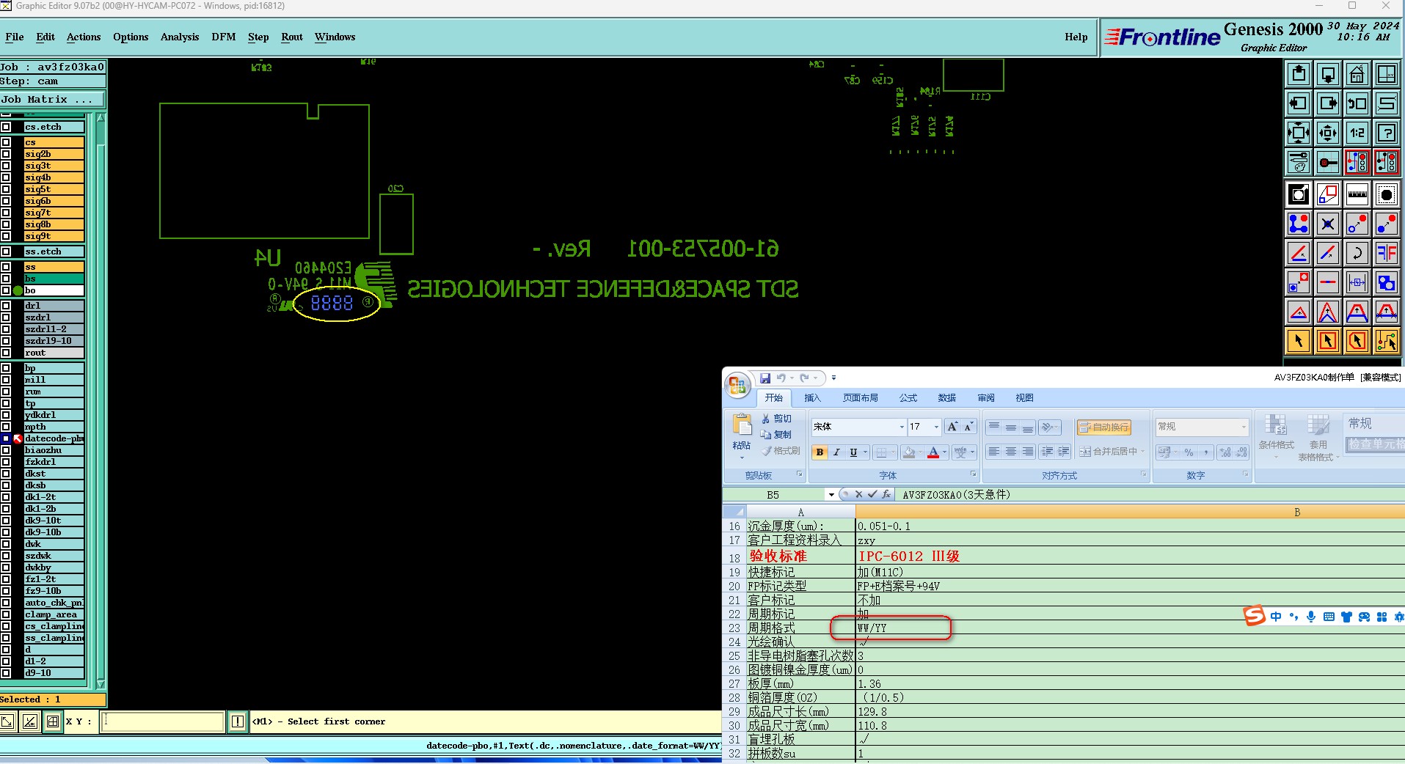This screenshot has height=764, width=1405.
Task: Click Job Matrix ... button
Action: (52, 100)
